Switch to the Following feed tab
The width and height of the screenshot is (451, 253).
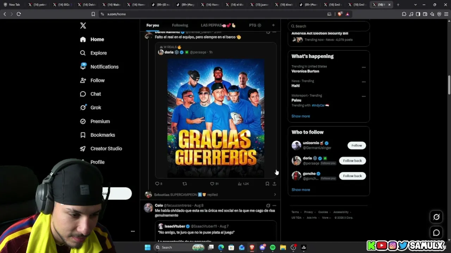click(x=180, y=25)
